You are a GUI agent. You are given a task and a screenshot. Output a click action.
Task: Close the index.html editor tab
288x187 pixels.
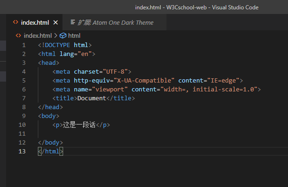(56, 22)
